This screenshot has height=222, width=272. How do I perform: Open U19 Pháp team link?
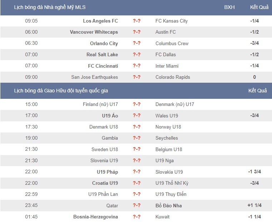[107, 172]
